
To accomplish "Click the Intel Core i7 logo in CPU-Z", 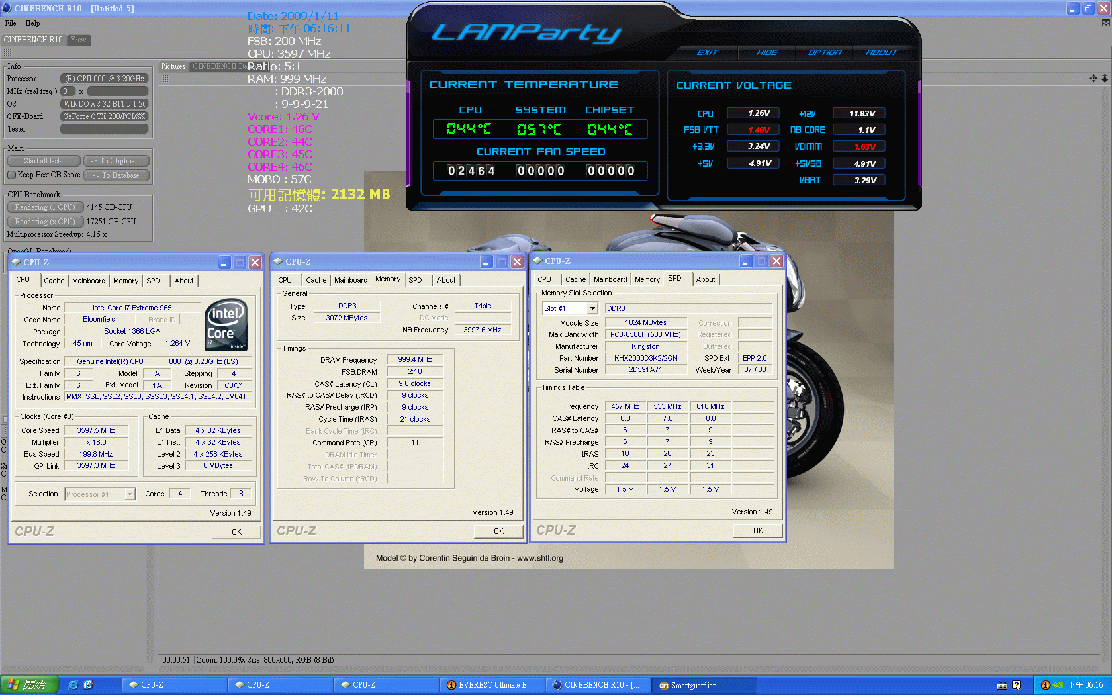I will pyautogui.click(x=226, y=324).
